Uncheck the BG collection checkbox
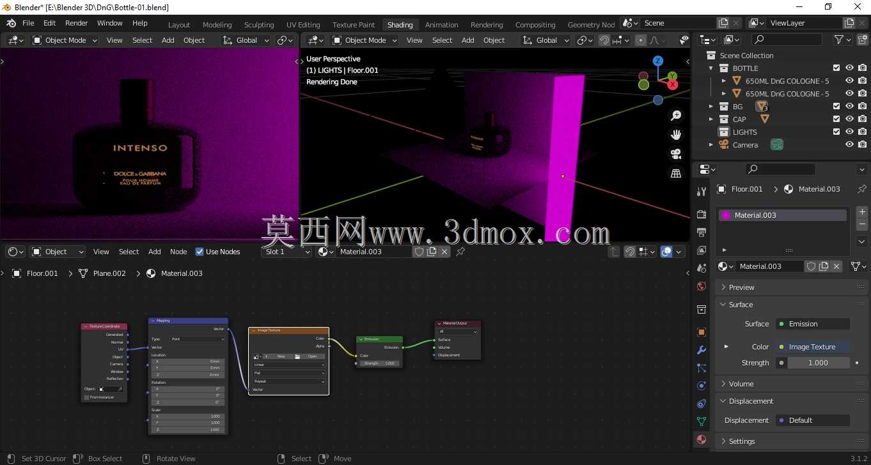The height and width of the screenshot is (465, 871). 836,107
